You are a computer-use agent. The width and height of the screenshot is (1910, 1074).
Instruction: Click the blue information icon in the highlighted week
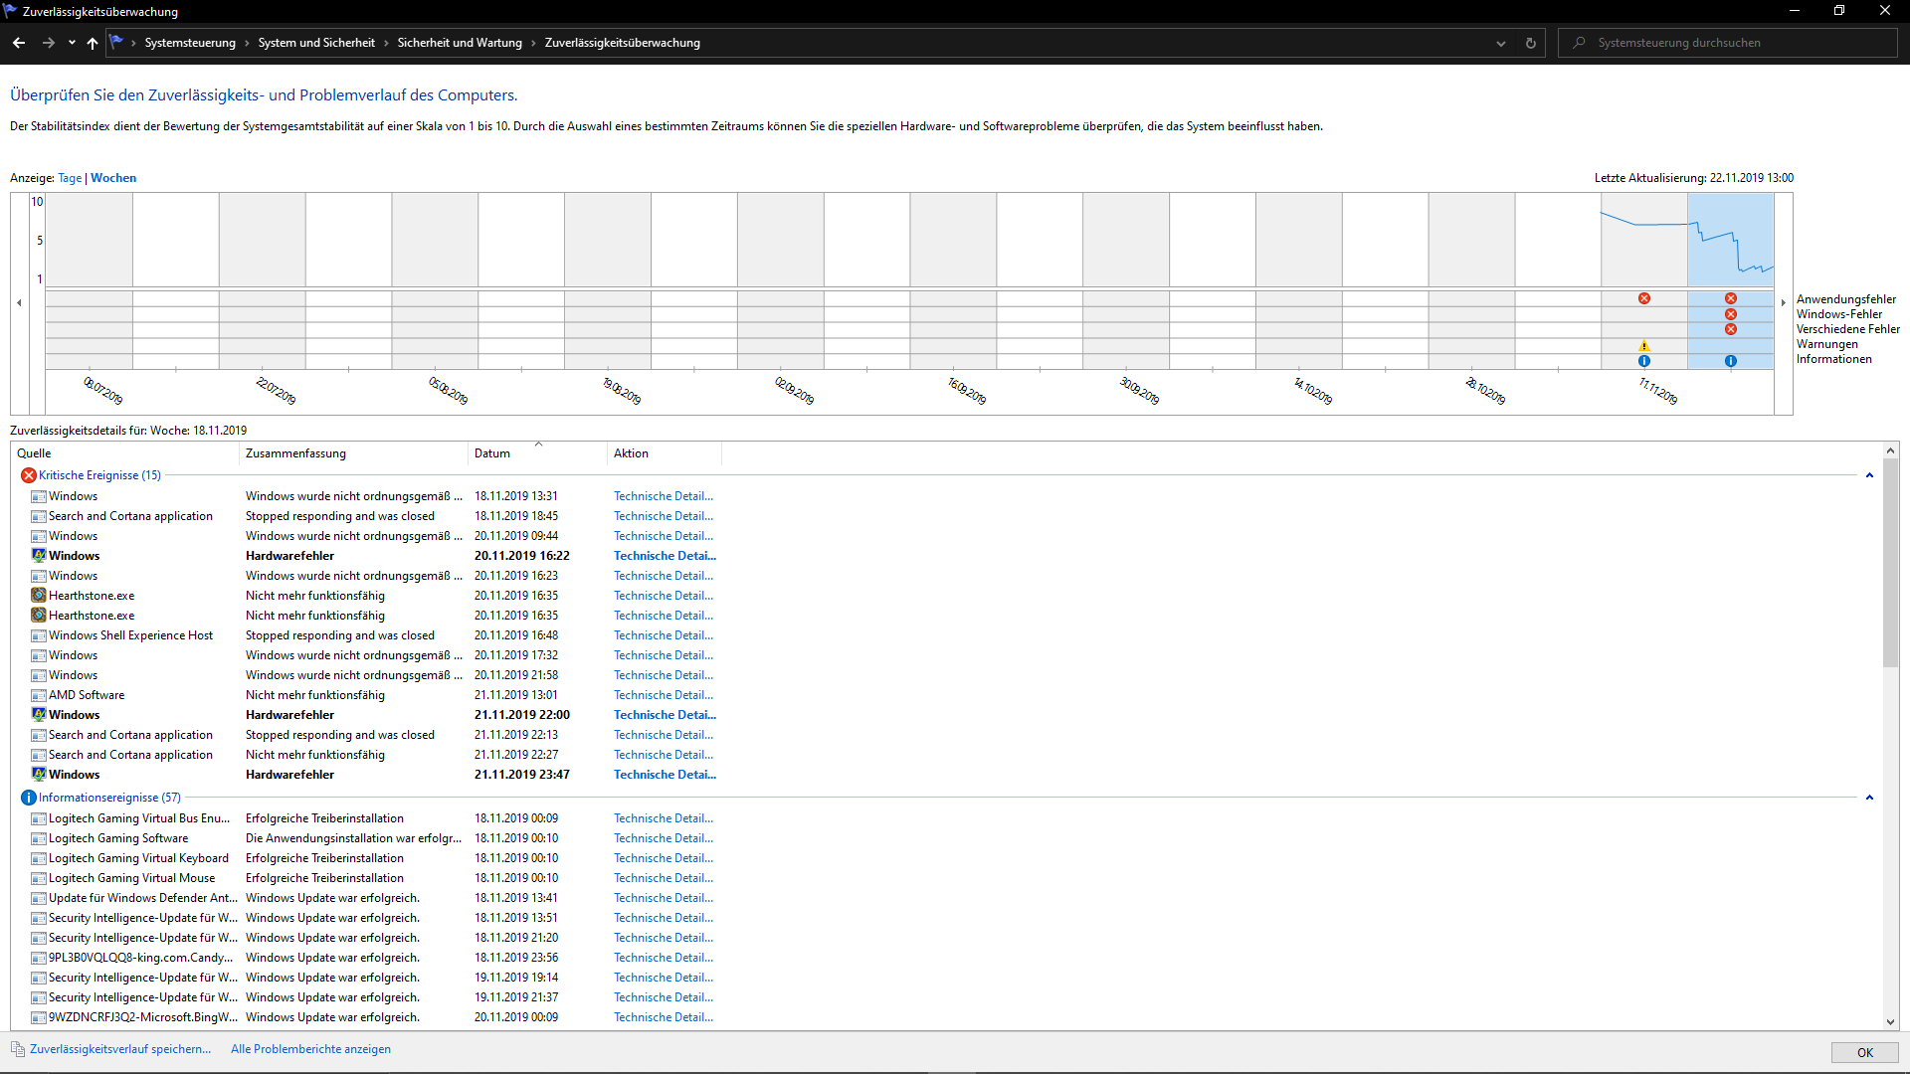click(1731, 361)
